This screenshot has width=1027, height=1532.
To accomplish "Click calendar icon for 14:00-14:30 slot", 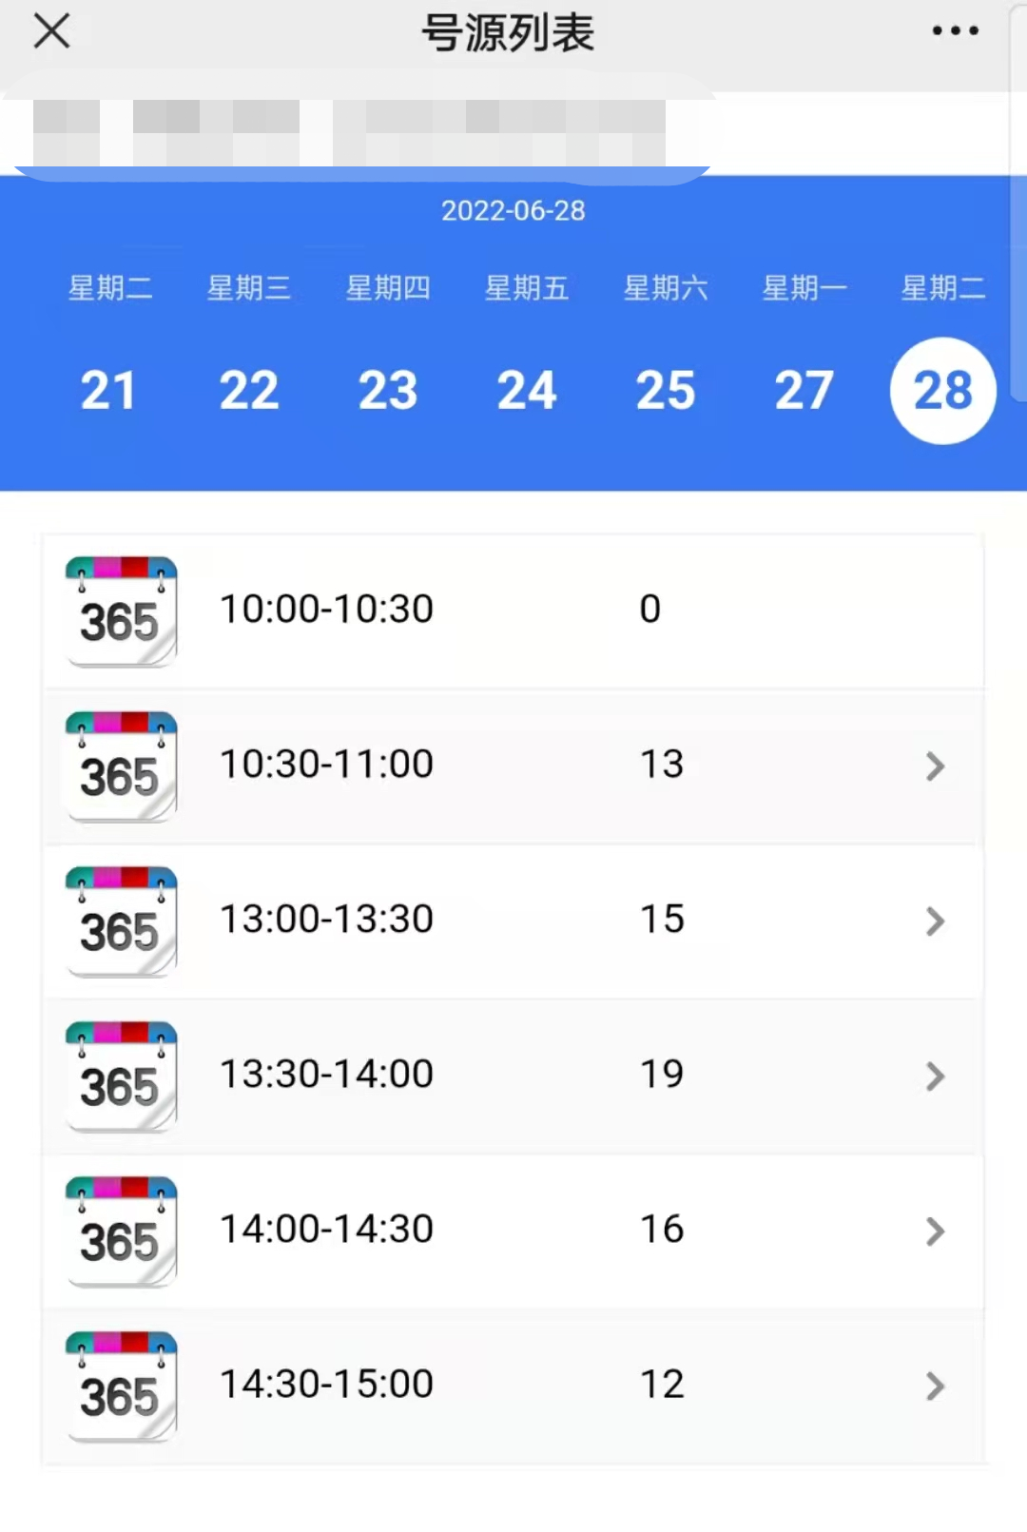I will pyautogui.click(x=121, y=1231).
